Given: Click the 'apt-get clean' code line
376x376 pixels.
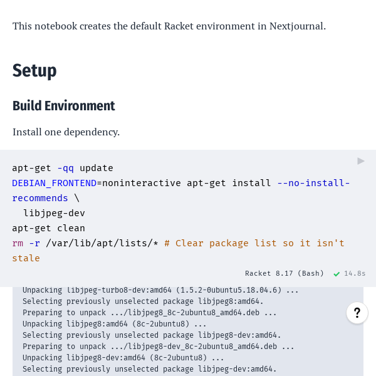Looking at the screenshot, I should coord(49,228).
